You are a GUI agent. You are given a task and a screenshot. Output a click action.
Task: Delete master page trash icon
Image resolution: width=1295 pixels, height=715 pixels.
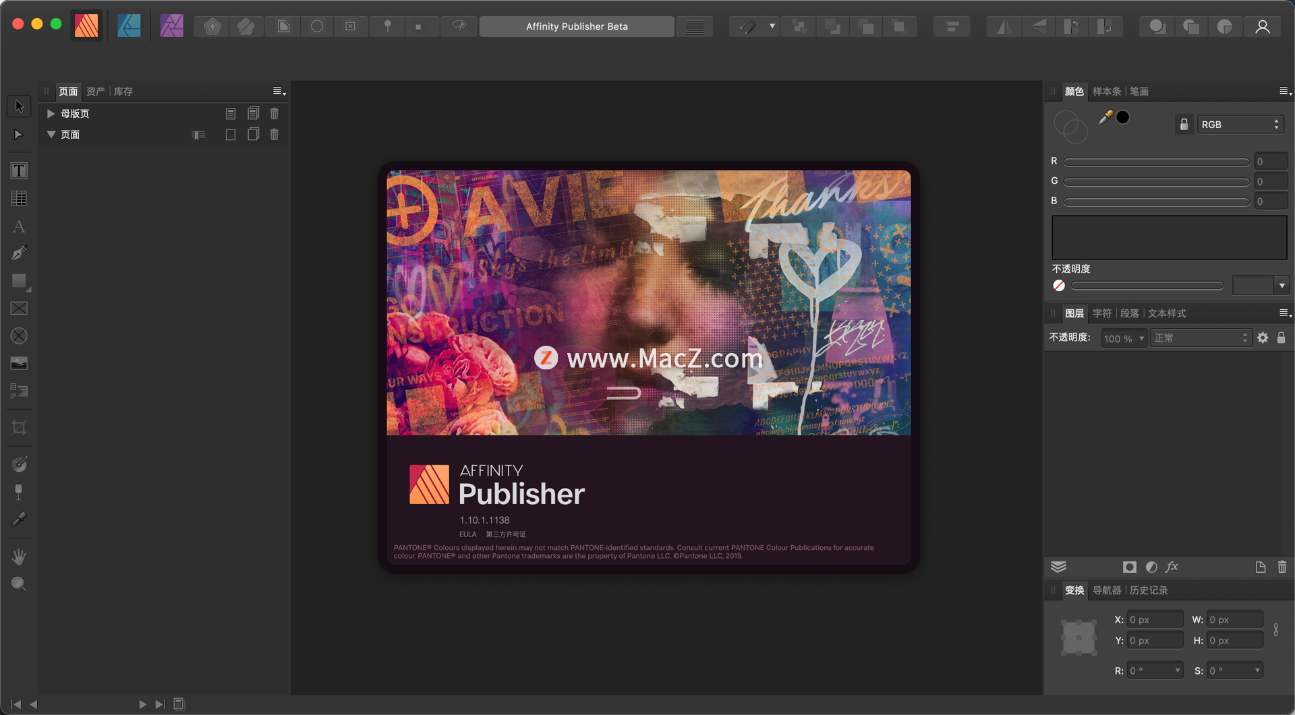pyautogui.click(x=275, y=113)
